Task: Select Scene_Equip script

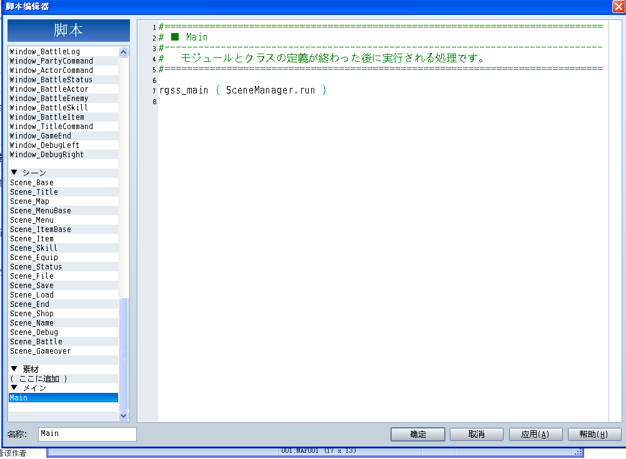Action: tap(63, 258)
